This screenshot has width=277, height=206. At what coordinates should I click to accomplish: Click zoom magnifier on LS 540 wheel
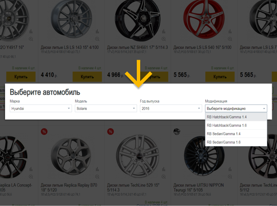pyautogui.click(x=230, y=39)
